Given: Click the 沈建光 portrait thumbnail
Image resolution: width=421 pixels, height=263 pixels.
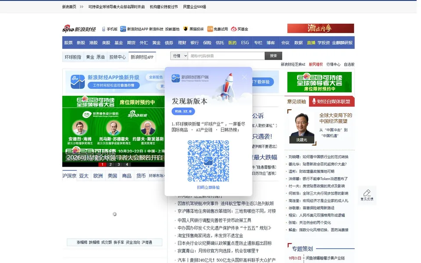Looking at the screenshot, I should pos(302,128).
